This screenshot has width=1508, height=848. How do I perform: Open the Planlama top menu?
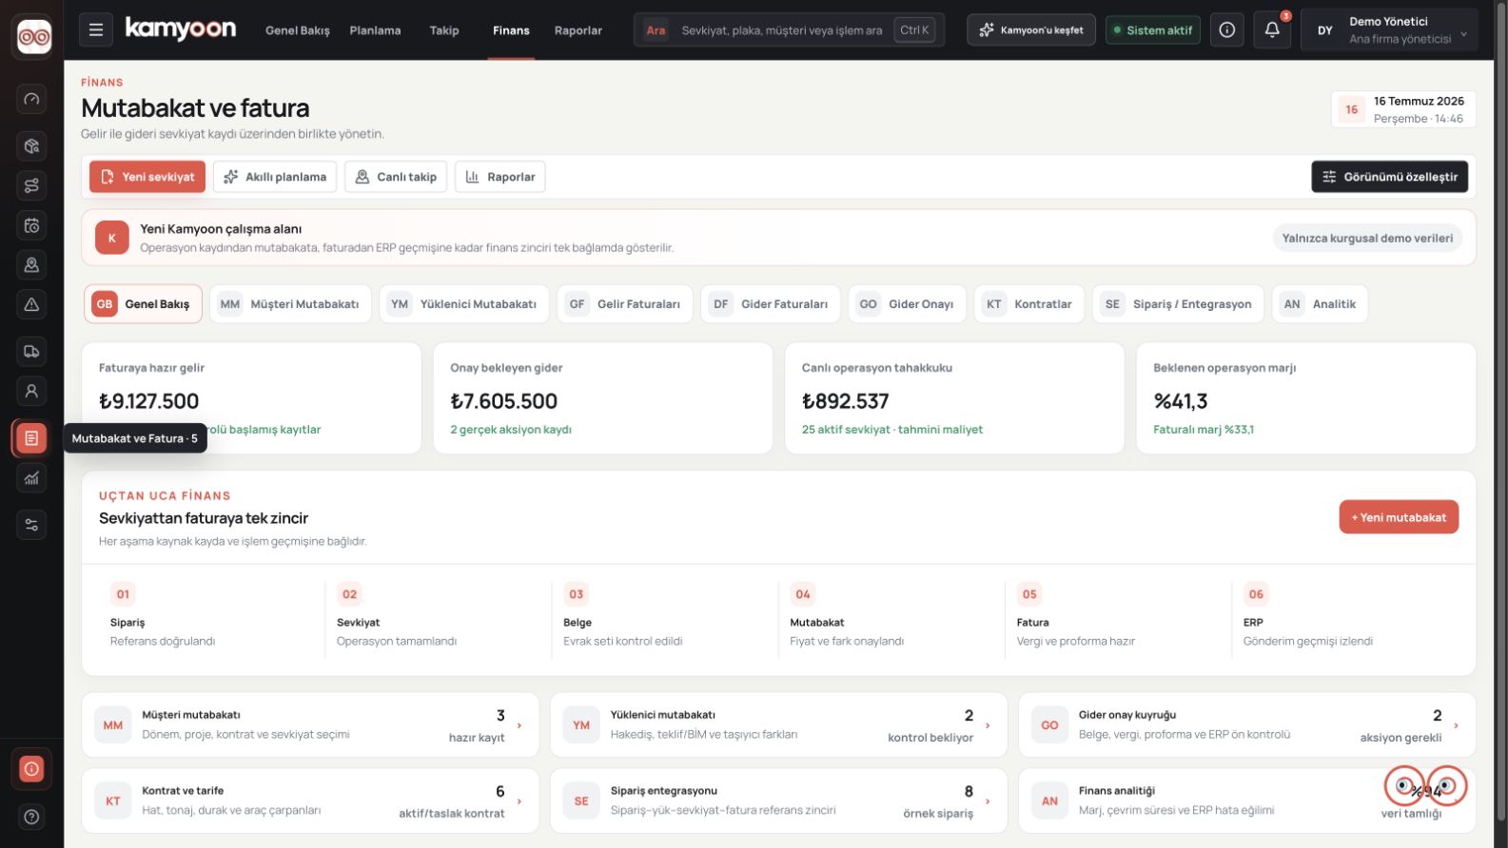tap(375, 30)
